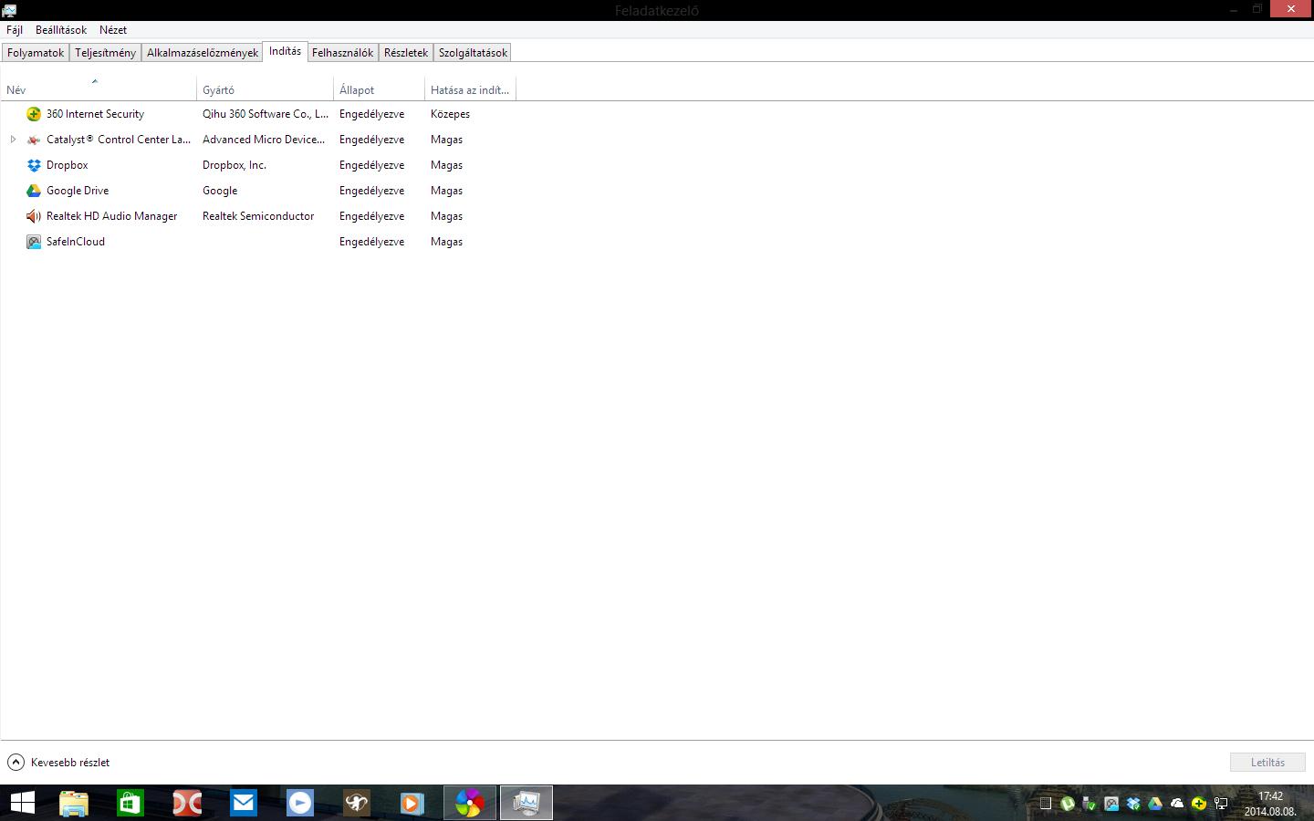Click Engedélyezve status in the Google Drive row

[371, 191]
